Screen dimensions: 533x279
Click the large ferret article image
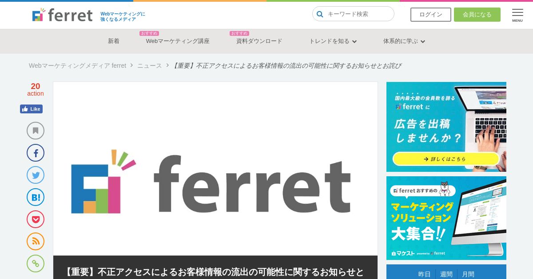click(215, 169)
